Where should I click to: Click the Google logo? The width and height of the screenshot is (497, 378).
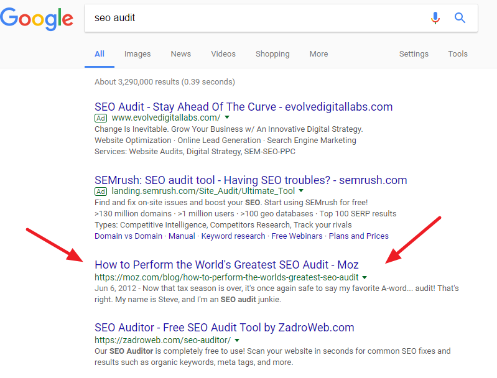[x=37, y=19]
